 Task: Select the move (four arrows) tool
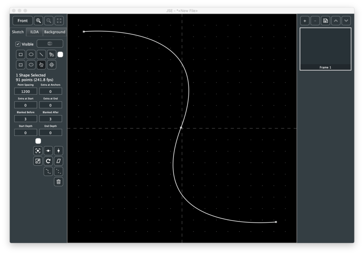pos(52,65)
